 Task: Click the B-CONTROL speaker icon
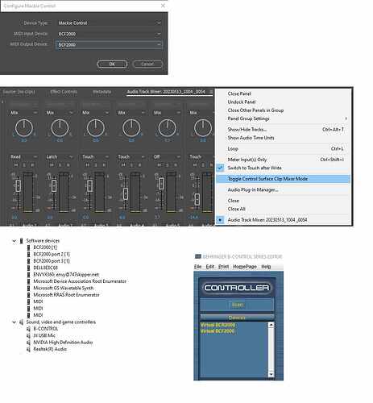28,329
